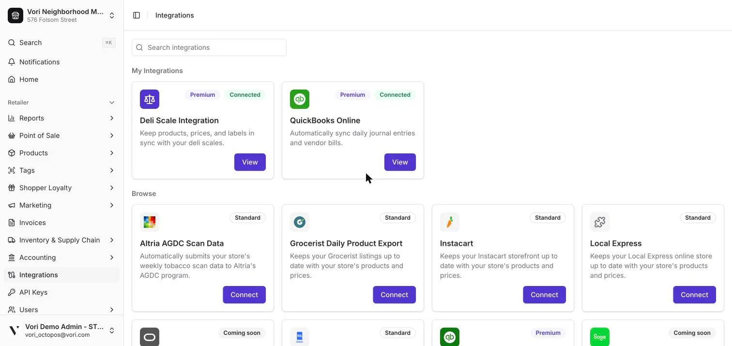Click the Altria AGDC Scan Data logo
This screenshot has width=732, height=346.
tap(150, 222)
